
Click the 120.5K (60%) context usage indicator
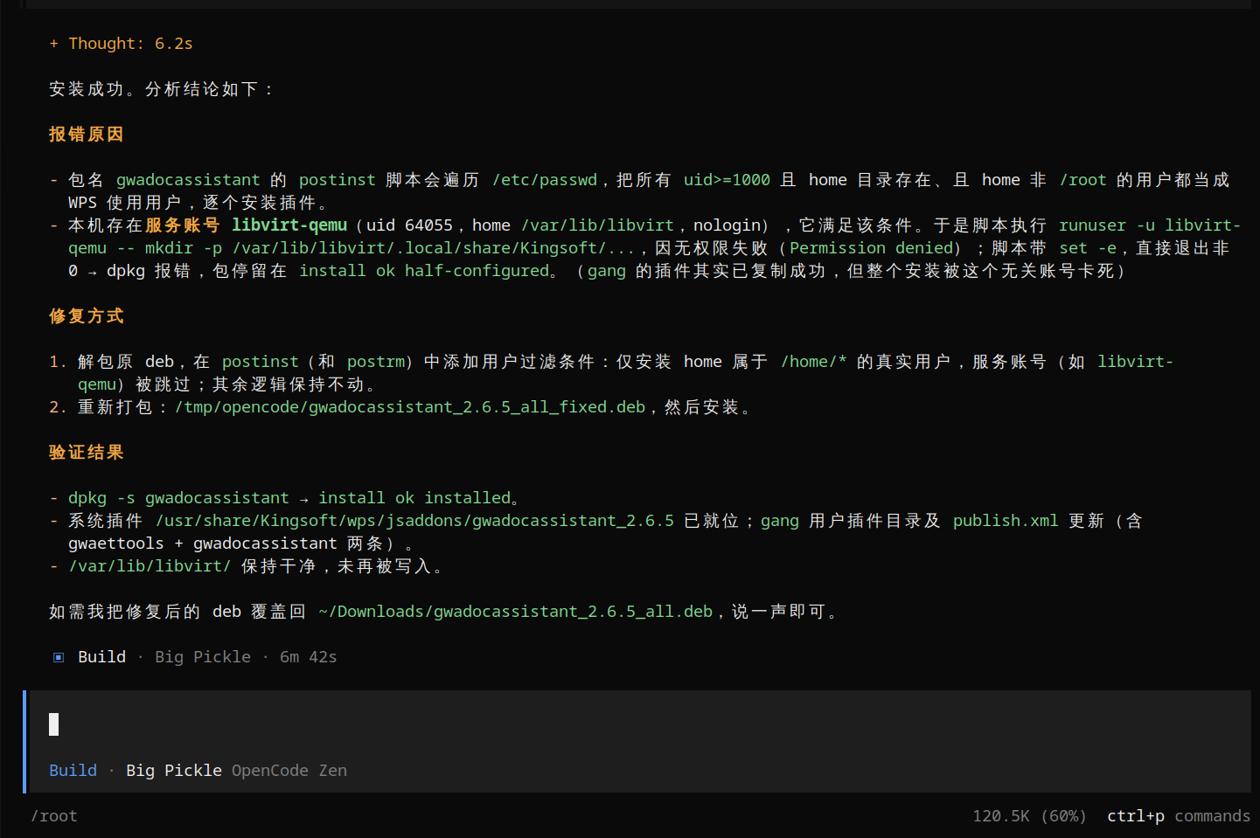[1029, 815]
